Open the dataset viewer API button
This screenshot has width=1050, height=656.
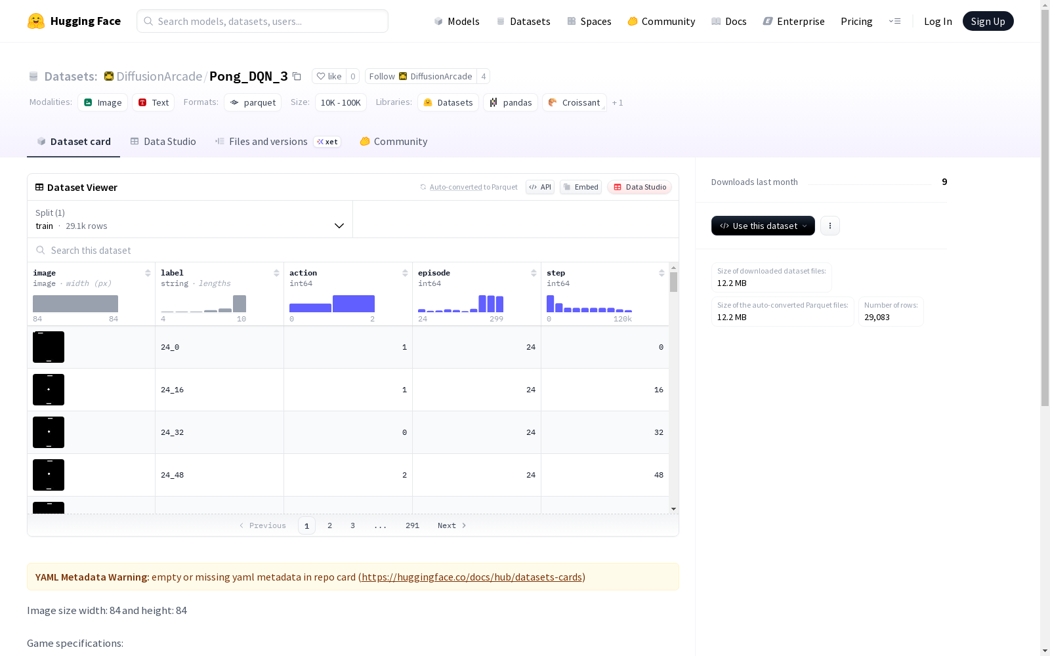click(540, 187)
